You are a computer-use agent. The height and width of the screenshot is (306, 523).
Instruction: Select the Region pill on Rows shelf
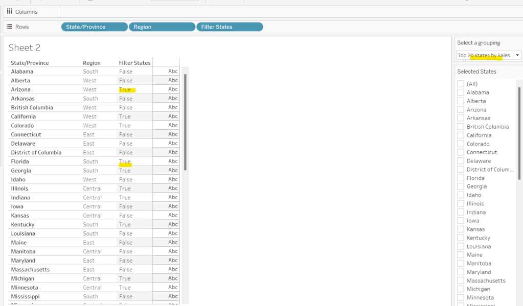[x=162, y=27]
